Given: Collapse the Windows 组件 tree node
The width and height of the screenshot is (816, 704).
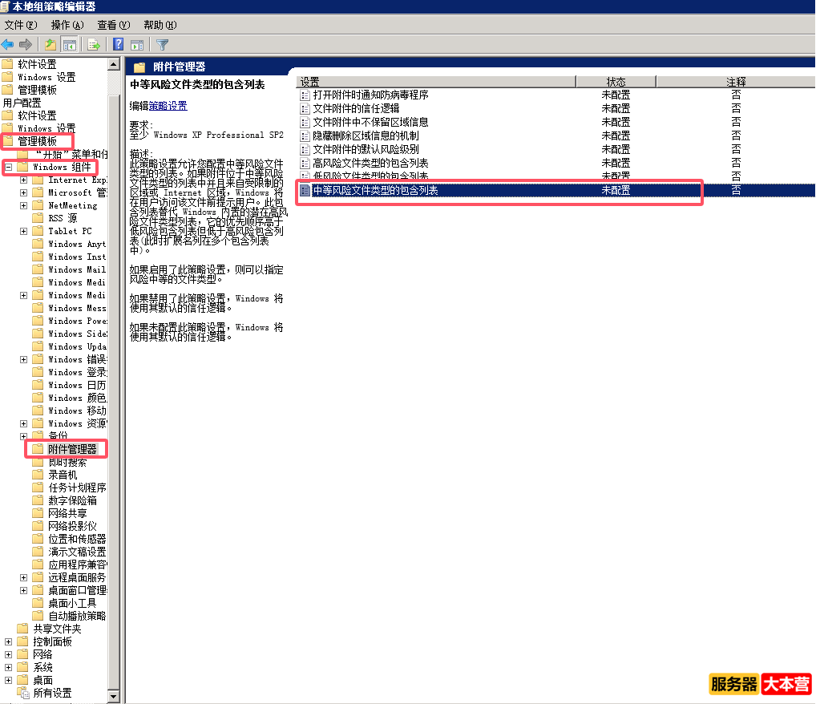Looking at the screenshot, I should 9,167.
